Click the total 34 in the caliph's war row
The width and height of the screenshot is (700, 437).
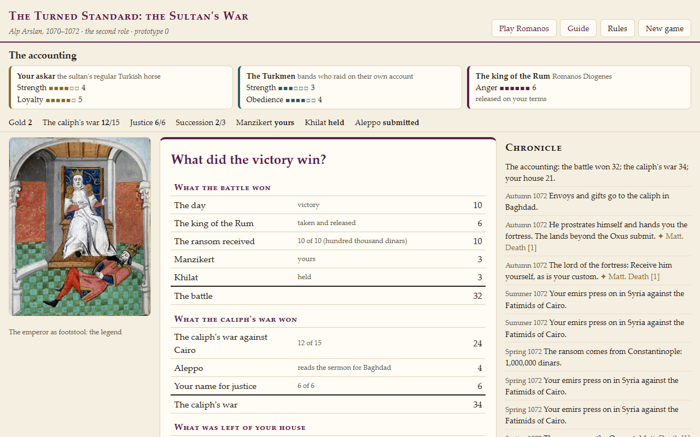477,405
